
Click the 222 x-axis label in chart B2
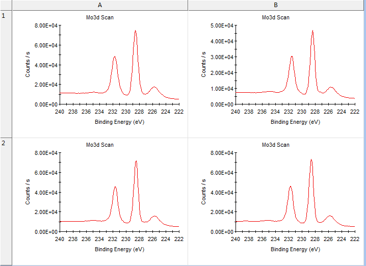355,239
